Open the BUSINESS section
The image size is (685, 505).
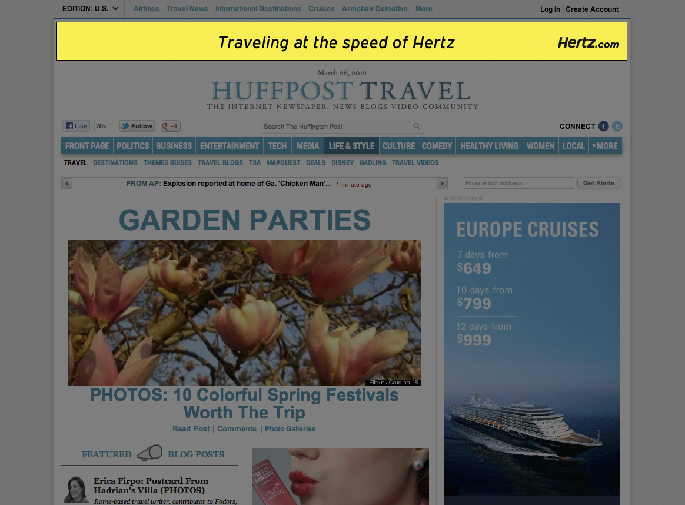pos(174,146)
